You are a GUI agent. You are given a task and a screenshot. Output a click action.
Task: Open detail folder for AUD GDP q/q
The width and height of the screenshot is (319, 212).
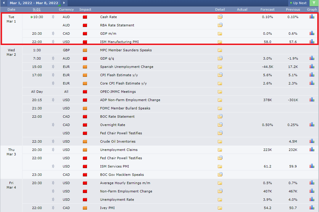220,58
